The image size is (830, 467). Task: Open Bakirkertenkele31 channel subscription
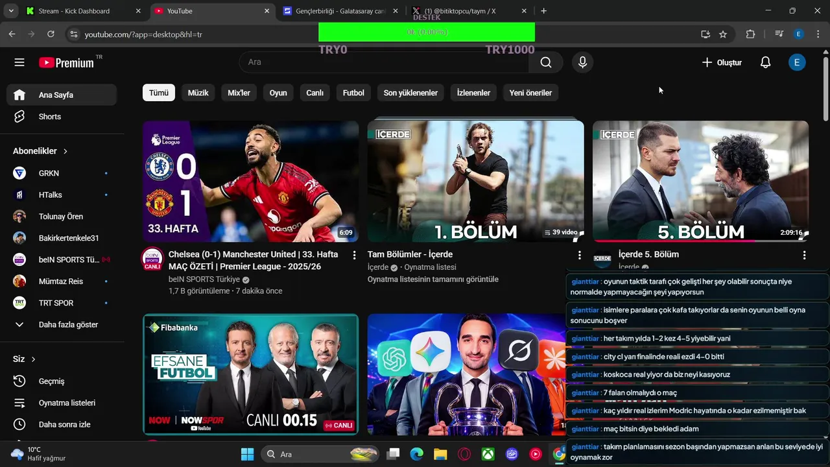pyautogui.click(x=62, y=238)
